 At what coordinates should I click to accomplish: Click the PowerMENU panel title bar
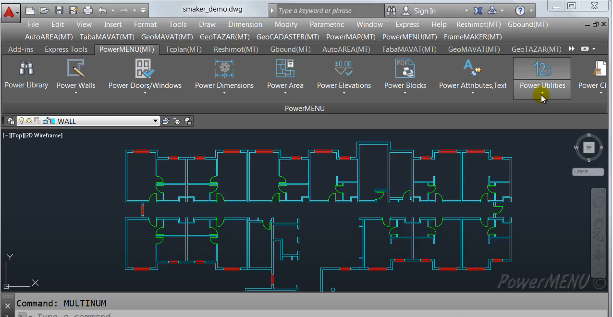(305, 109)
